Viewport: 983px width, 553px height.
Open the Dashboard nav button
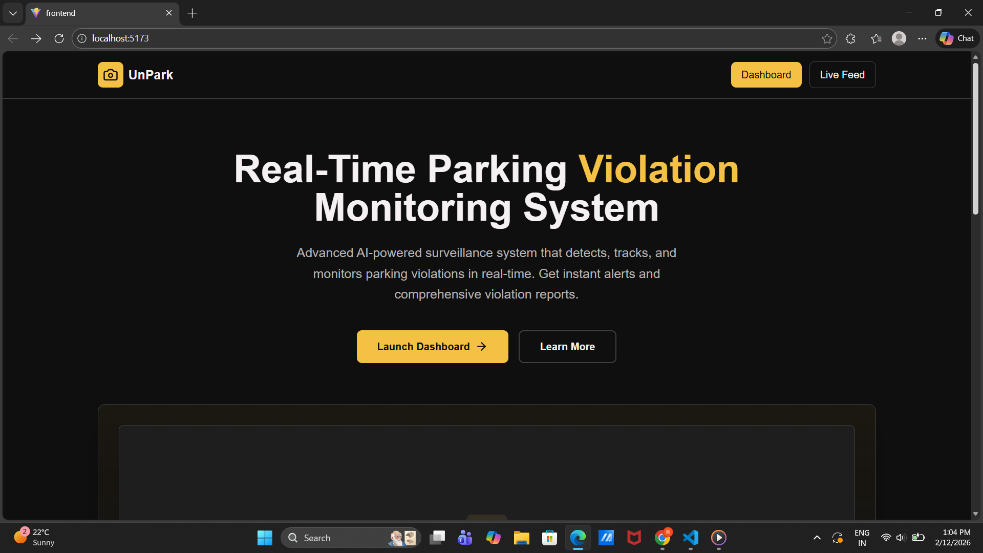tap(766, 75)
